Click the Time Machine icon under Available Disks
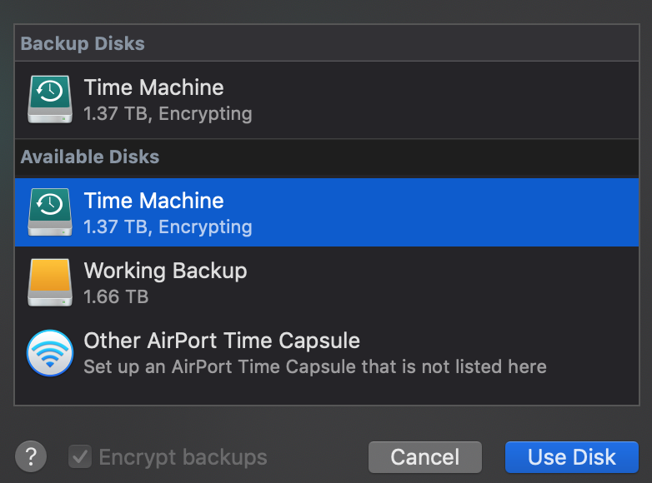Viewport: 652px width, 483px height. [x=51, y=213]
